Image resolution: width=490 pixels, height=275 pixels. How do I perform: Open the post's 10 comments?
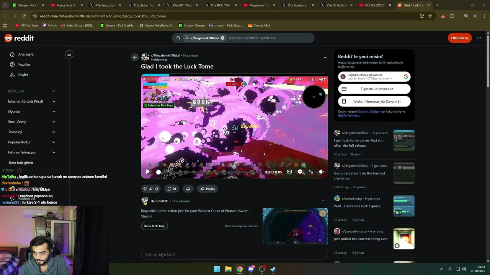click(x=171, y=189)
